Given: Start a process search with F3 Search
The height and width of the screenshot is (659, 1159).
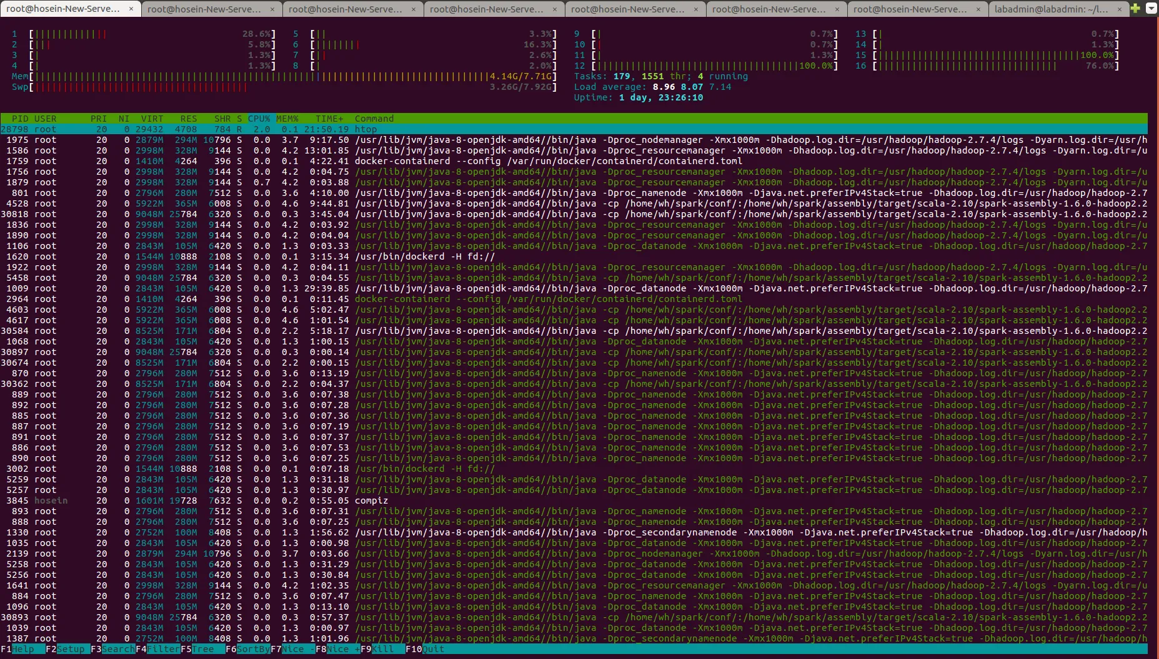Looking at the screenshot, I should (112, 649).
